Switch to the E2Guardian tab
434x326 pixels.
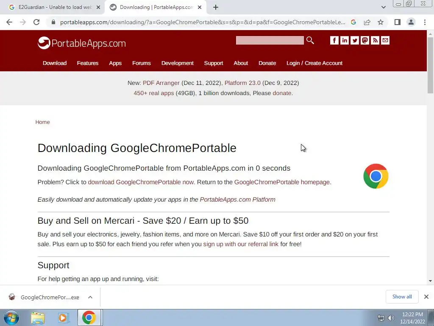coord(52,7)
